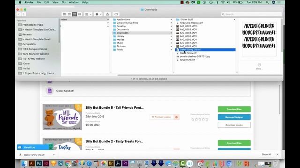Viewport: 300px width, 168px height.
Task: Open the File menu
Action: [x=39, y=2]
